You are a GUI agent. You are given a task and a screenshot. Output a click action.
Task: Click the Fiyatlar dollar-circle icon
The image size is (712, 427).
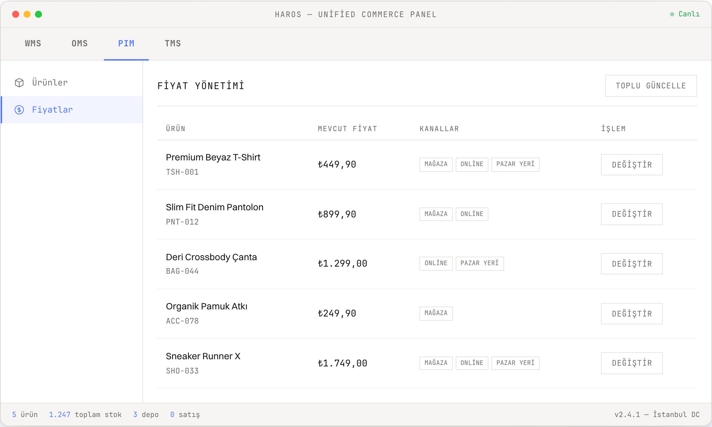point(19,110)
